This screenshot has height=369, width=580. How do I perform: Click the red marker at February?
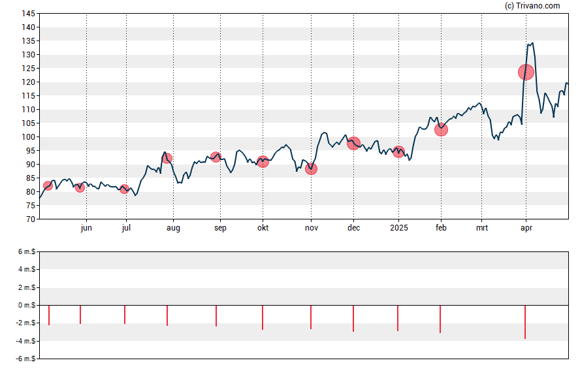coord(441,130)
